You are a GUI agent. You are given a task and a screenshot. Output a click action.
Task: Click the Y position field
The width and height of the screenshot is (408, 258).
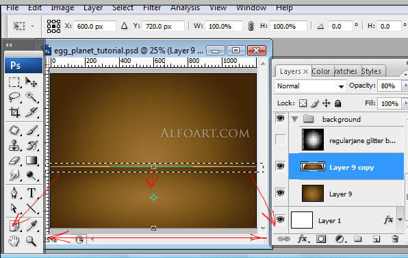(x=163, y=26)
